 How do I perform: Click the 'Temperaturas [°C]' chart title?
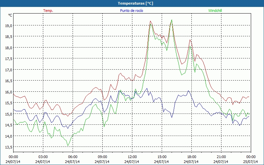point(135,3)
